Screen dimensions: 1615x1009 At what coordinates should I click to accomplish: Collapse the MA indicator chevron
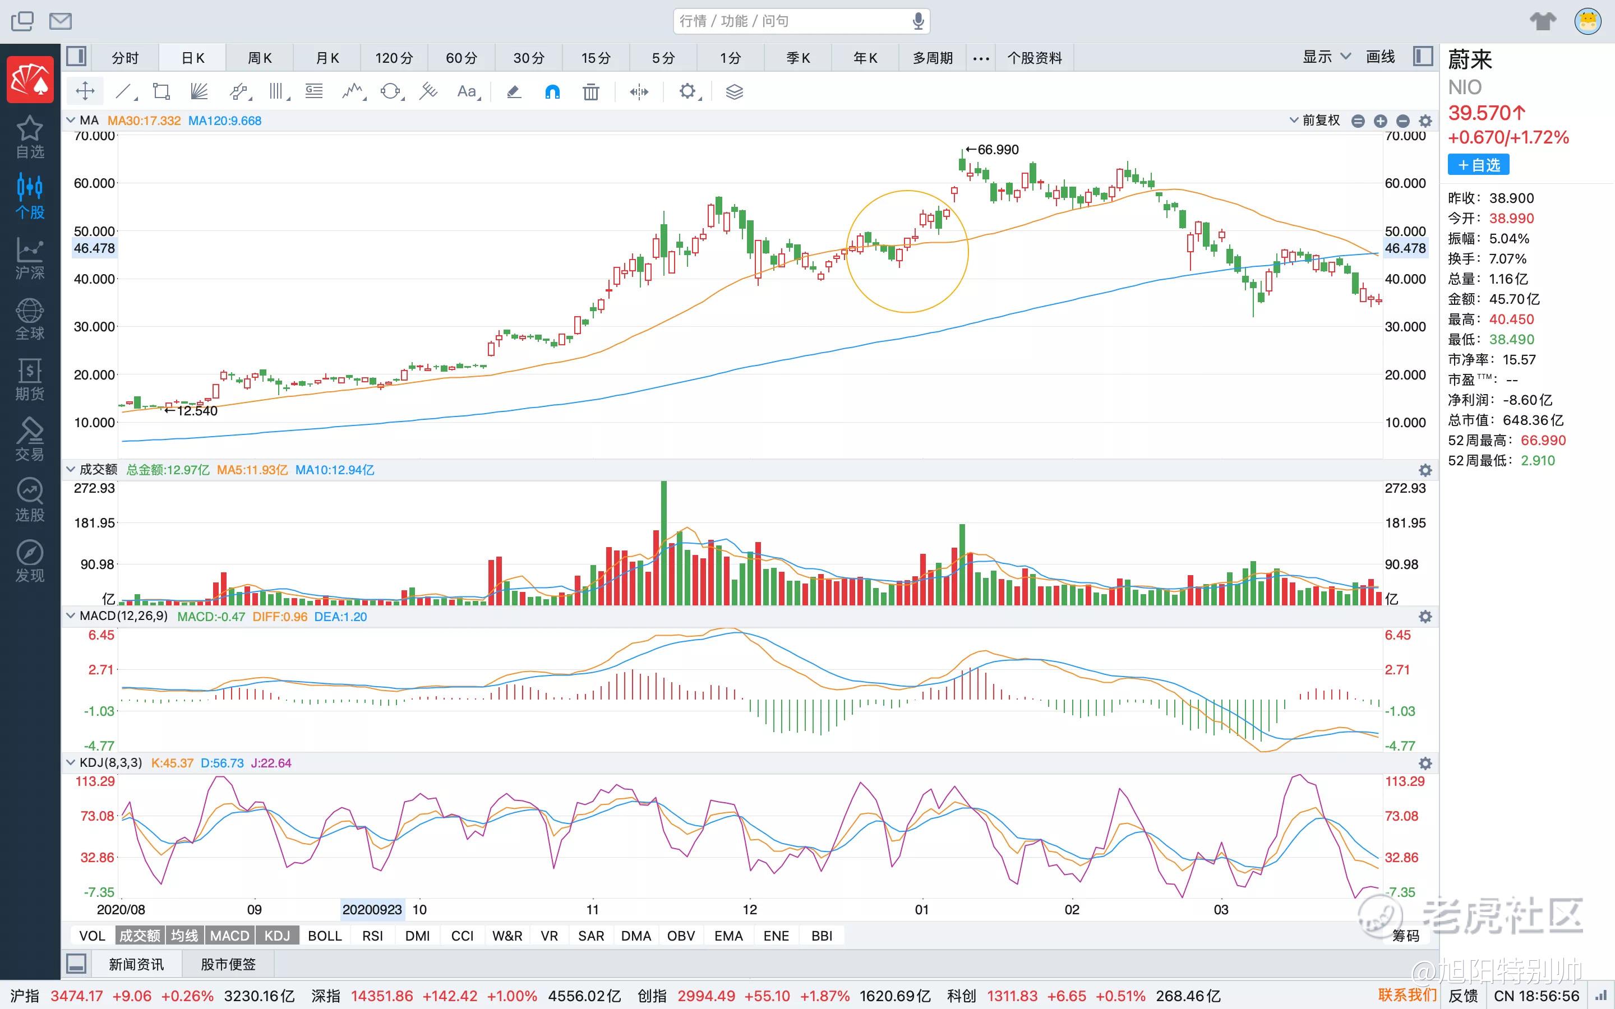70,120
